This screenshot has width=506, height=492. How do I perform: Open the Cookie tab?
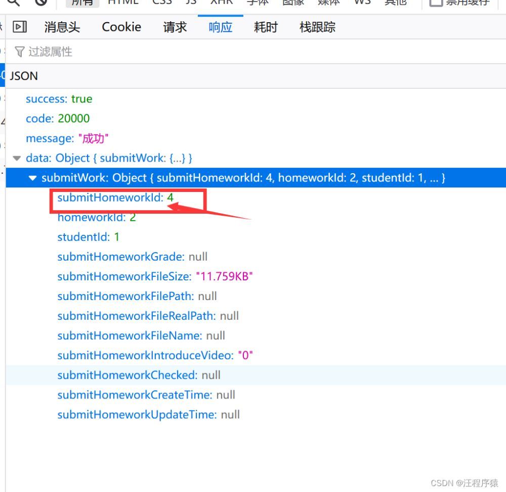121,27
